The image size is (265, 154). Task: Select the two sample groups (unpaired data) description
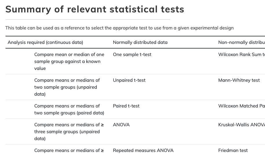tap(67, 87)
